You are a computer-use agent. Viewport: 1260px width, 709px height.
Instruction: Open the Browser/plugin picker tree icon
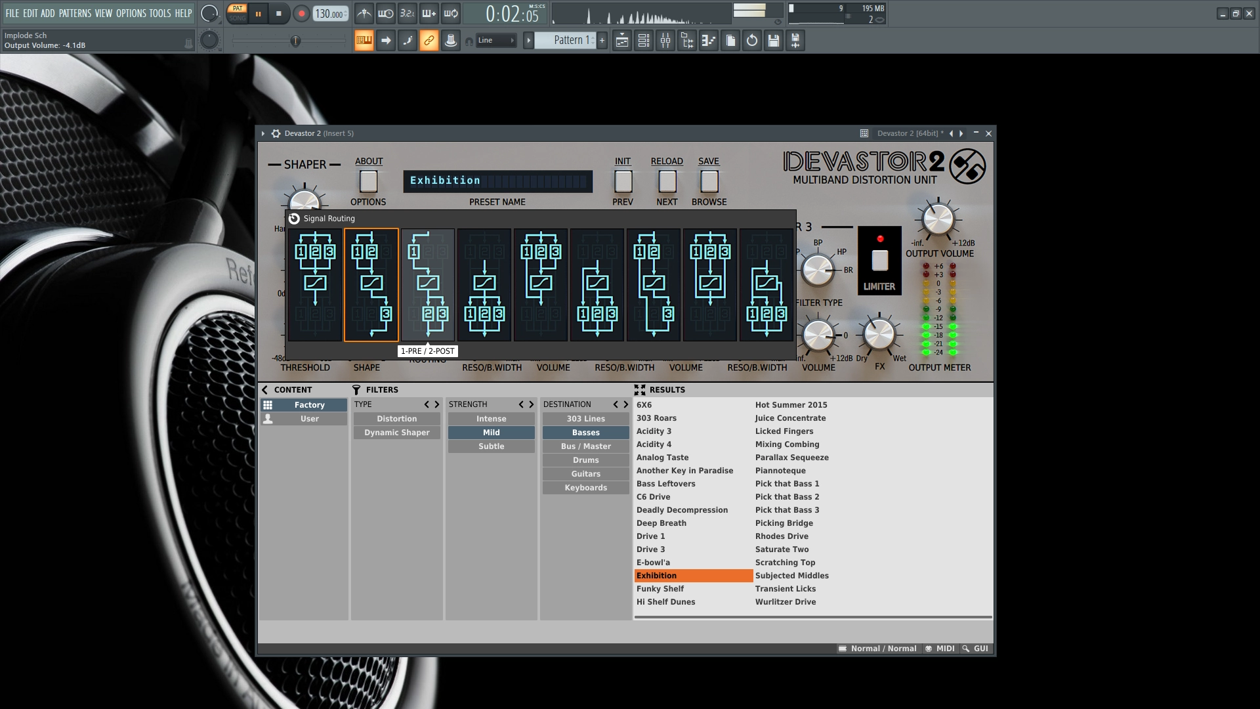[x=687, y=41]
